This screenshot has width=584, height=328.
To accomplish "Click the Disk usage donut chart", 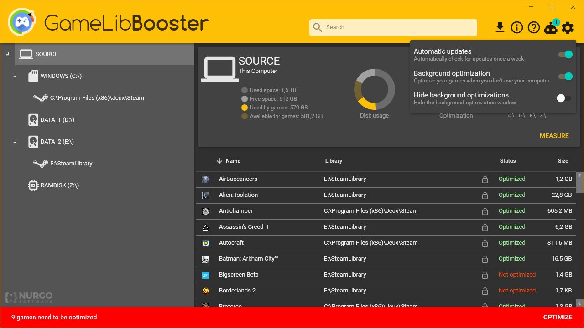I will (374, 90).
